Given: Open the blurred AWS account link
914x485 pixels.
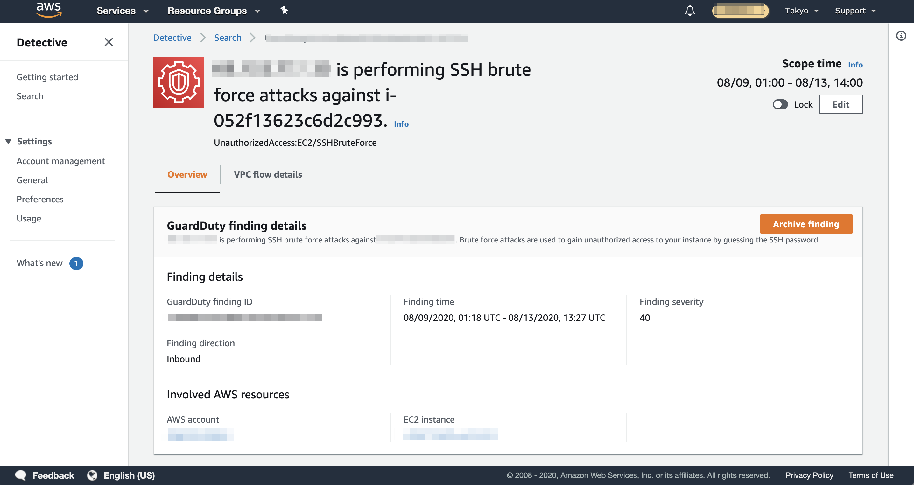Looking at the screenshot, I should 201,434.
